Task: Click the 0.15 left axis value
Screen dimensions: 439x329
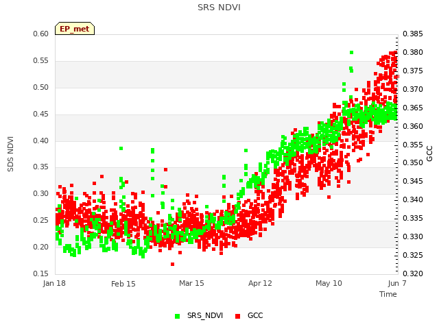Action: click(x=41, y=273)
